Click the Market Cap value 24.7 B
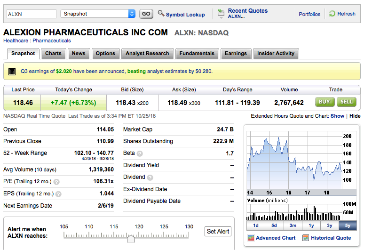The height and width of the screenshot is (250, 372). pyautogui.click(x=225, y=129)
